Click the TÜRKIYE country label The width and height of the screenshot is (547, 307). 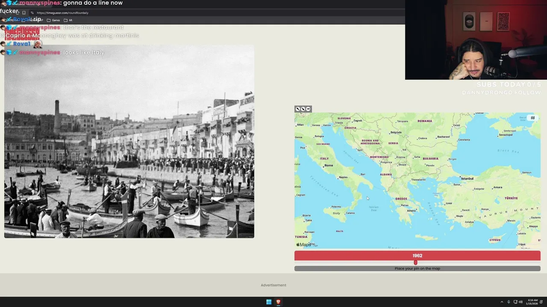point(511,198)
